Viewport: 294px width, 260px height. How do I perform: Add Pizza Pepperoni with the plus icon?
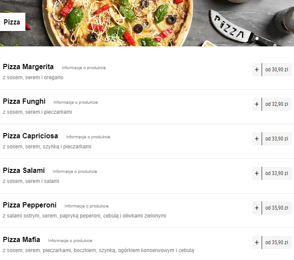pos(257,208)
